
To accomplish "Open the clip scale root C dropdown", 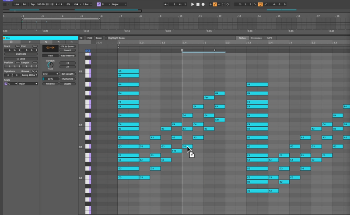I will point(13,84).
